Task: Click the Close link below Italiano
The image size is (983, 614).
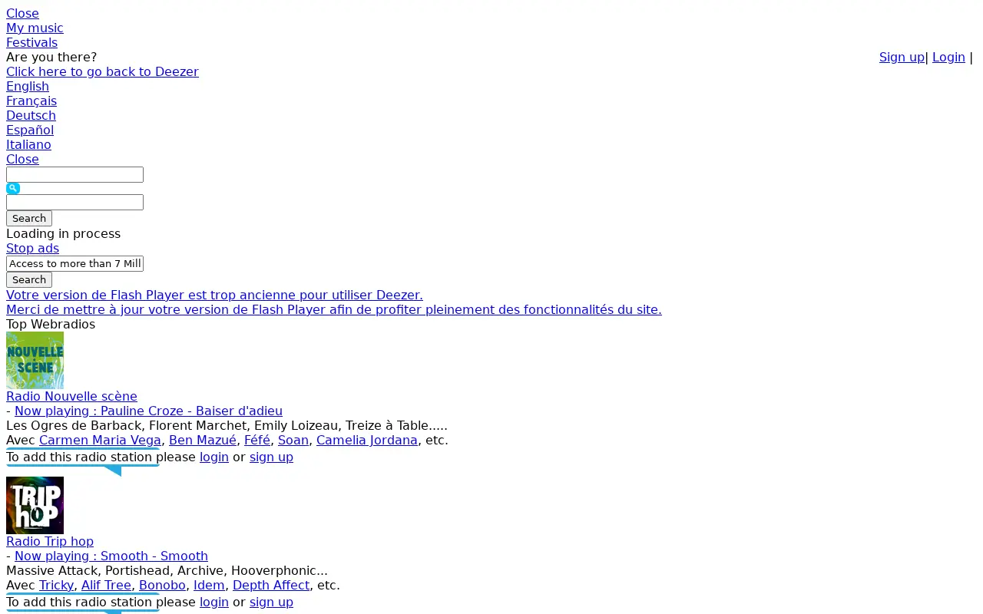Action: click(22, 159)
